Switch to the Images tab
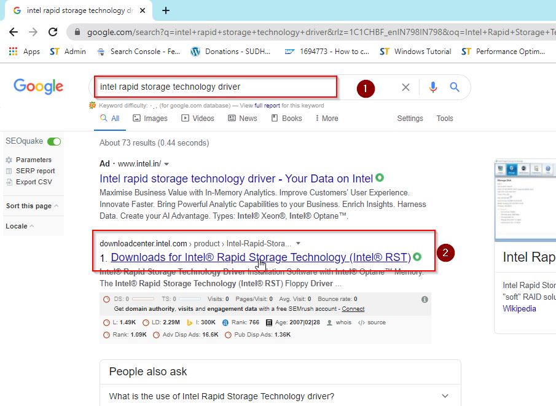Viewport: 556px width, 406px height. 150,119
